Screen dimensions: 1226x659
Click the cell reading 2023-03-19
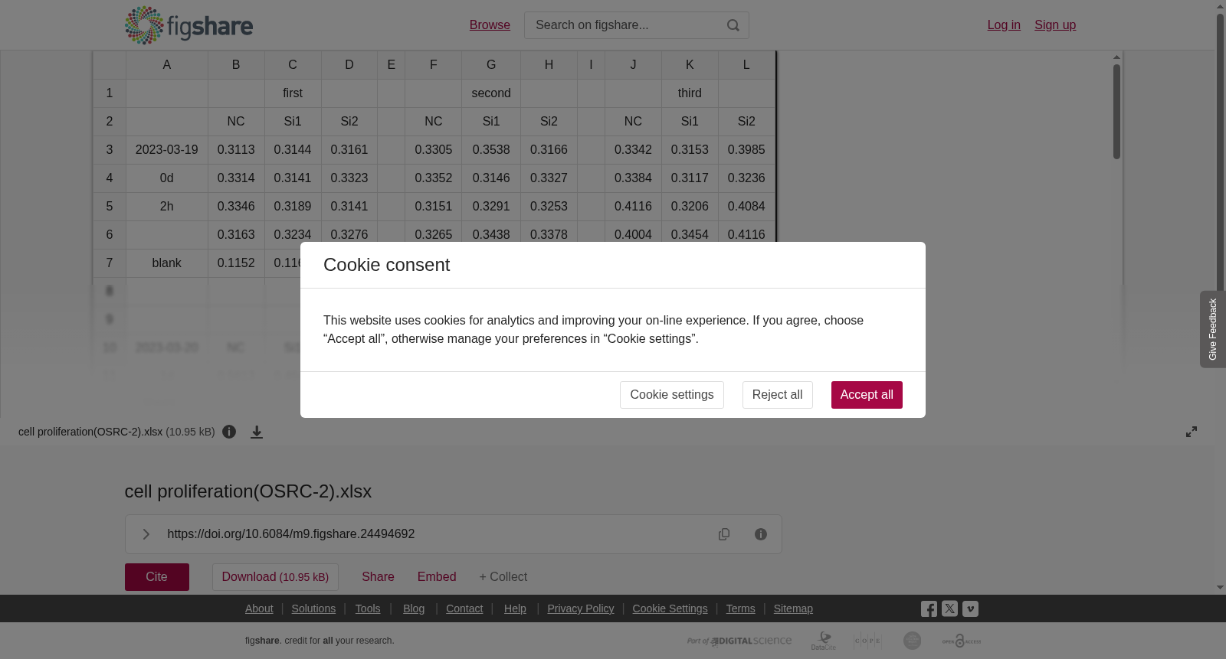coord(167,150)
